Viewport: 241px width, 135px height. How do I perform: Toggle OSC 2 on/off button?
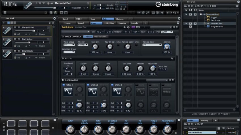[88, 85]
